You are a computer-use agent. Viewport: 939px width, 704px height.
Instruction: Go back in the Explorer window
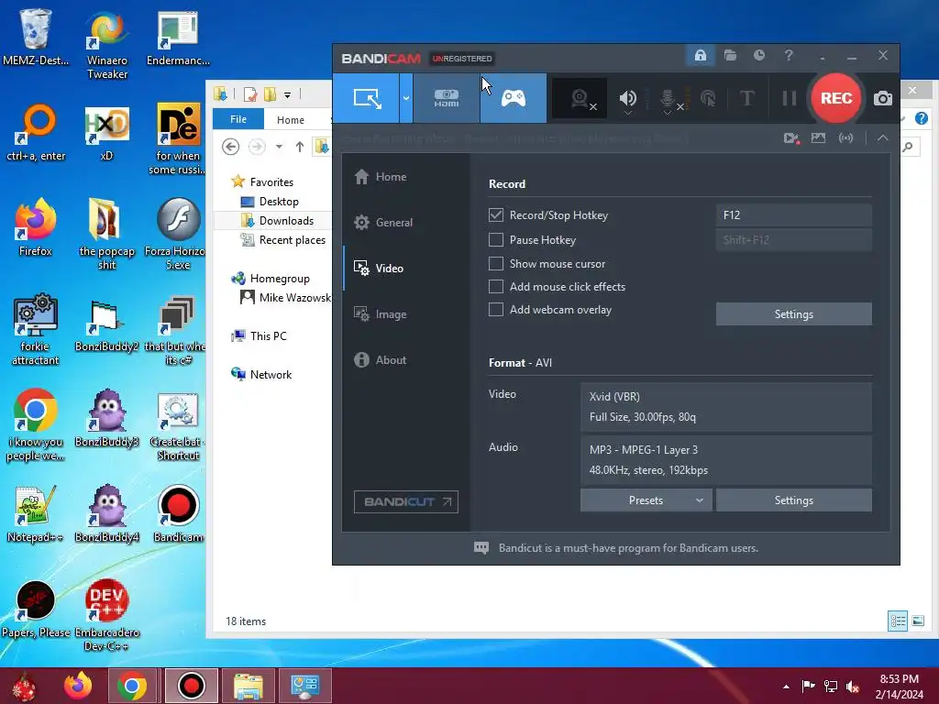(x=230, y=146)
